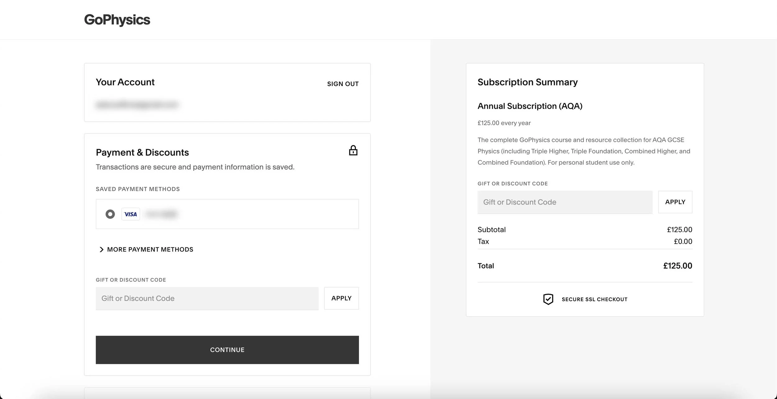Click the Subscription Summary heading
Viewport: 777px width, 399px height.
point(527,82)
